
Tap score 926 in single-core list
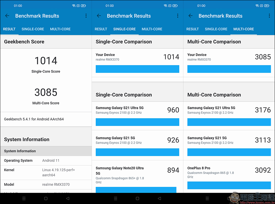pyautogui.click(x=173, y=140)
